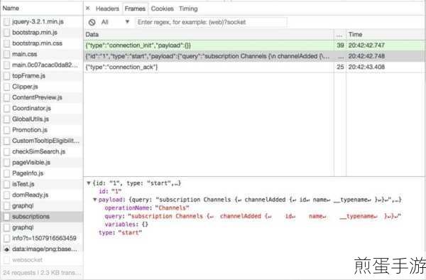
Task: Switch to the Cookies tab
Action: tap(162, 9)
